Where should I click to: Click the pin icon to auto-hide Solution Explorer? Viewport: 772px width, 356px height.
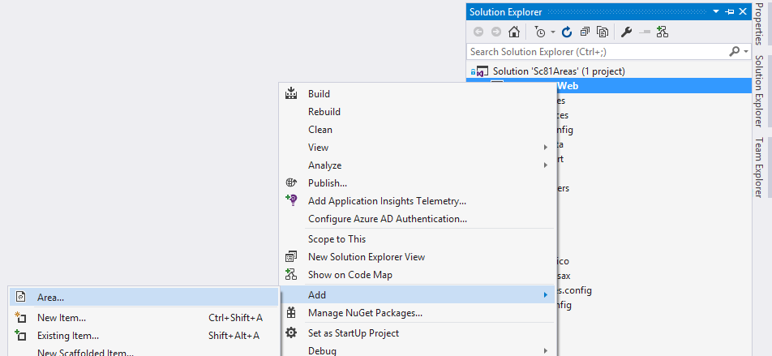point(729,12)
